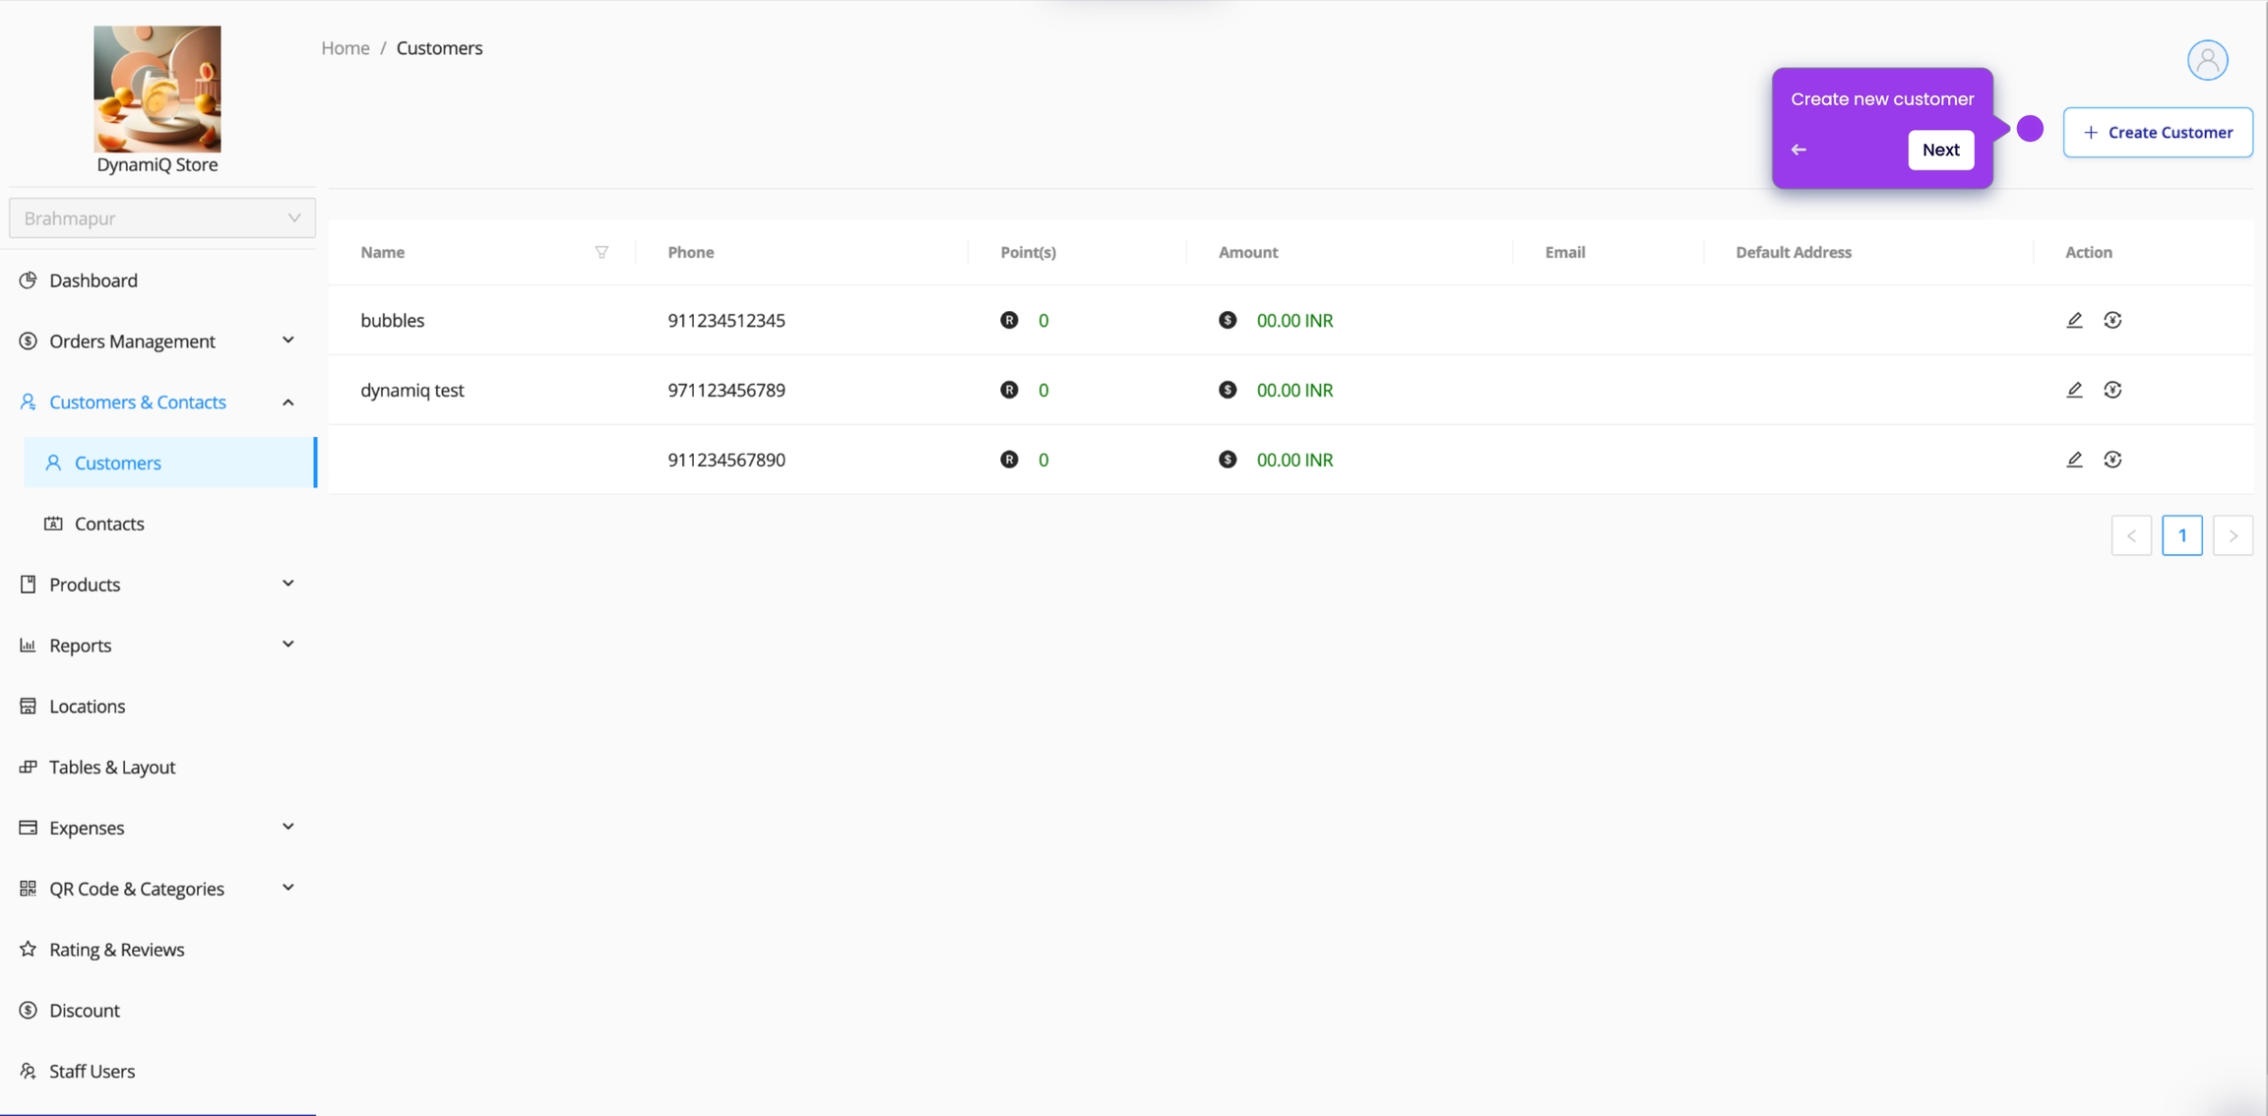The width and height of the screenshot is (2268, 1116).
Task: Open the Brahmapur location dropdown
Action: click(161, 217)
